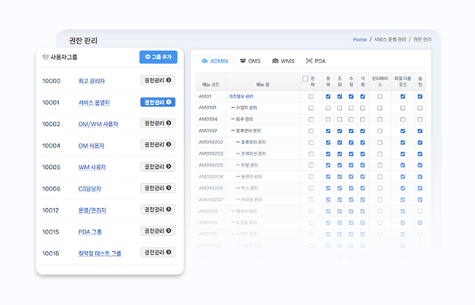
Task: Open the PDA 그룹 group link
Action: tap(90, 232)
